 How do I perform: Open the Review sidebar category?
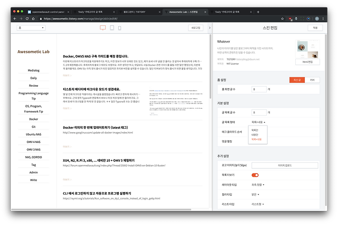coord(34,86)
